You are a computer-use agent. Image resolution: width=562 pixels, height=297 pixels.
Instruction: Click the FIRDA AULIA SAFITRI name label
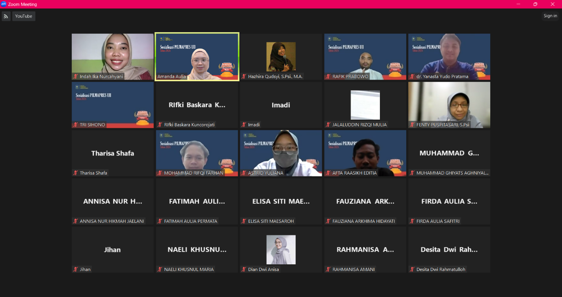tap(438, 221)
